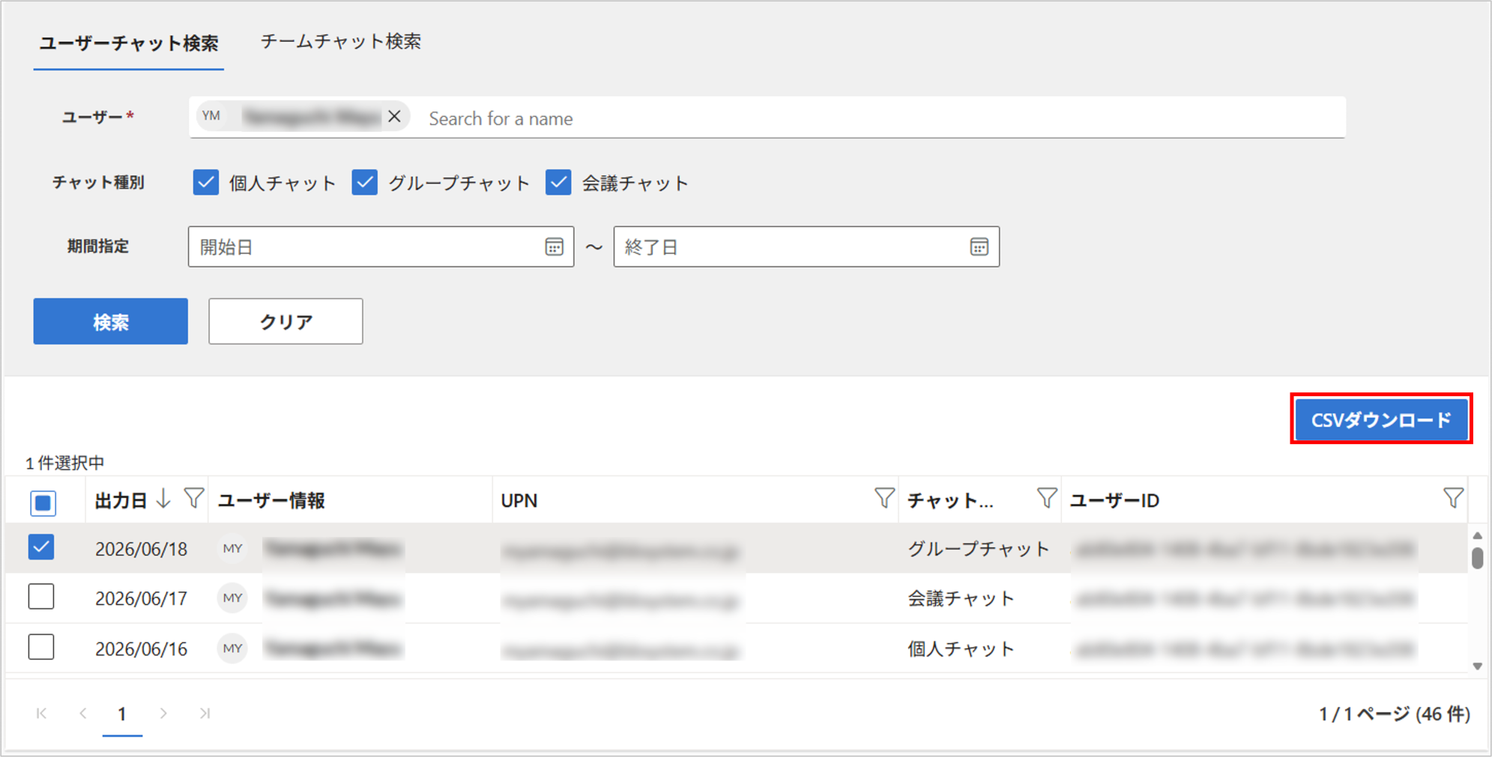This screenshot has width=1492, height=757.
Task: Sort by the 出力日 column arrow
Action: tap(163, 499)
